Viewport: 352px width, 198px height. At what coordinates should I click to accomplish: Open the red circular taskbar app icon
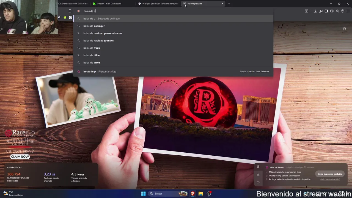coord(209,194)
